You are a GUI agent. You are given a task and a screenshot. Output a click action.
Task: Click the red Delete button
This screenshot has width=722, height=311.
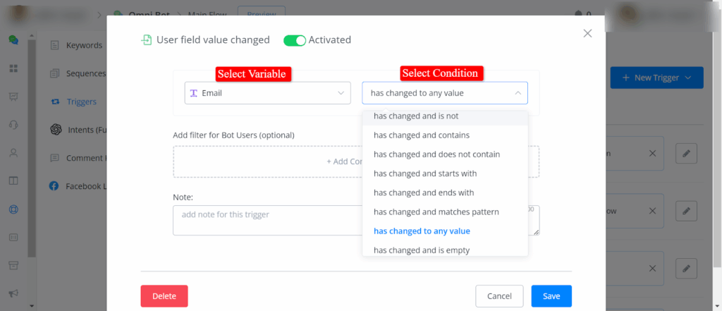(164, 296)
